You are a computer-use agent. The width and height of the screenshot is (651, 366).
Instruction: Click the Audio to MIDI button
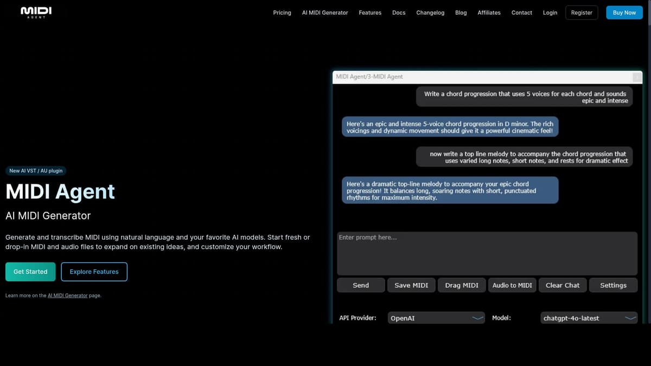click(x=512, y=285)
